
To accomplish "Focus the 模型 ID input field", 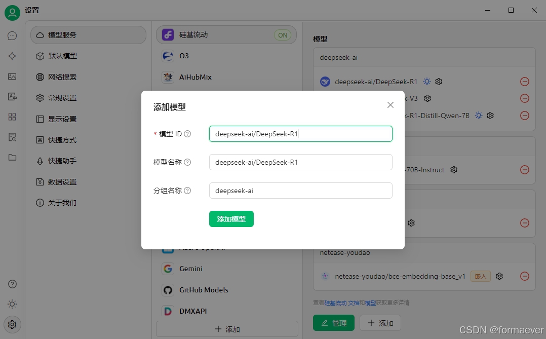I will click(301, 134).
